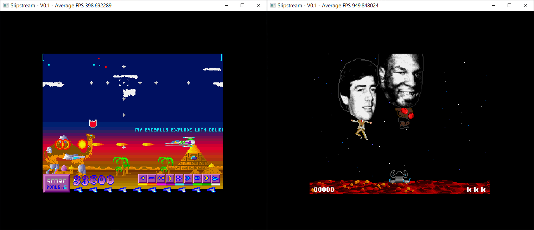Image resolution: width=534 pixels, height=230 pixels.
Task: Click the large fireball at camel's mouth
Action: pos(82,144)
